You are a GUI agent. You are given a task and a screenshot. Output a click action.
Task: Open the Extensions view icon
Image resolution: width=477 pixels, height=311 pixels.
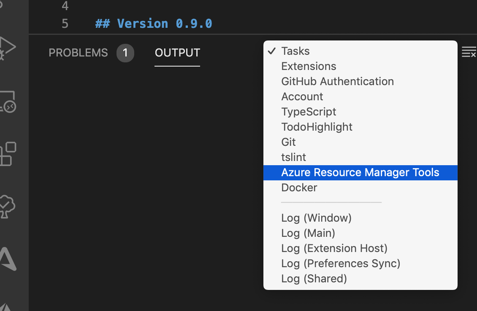[x=8, y=154]
